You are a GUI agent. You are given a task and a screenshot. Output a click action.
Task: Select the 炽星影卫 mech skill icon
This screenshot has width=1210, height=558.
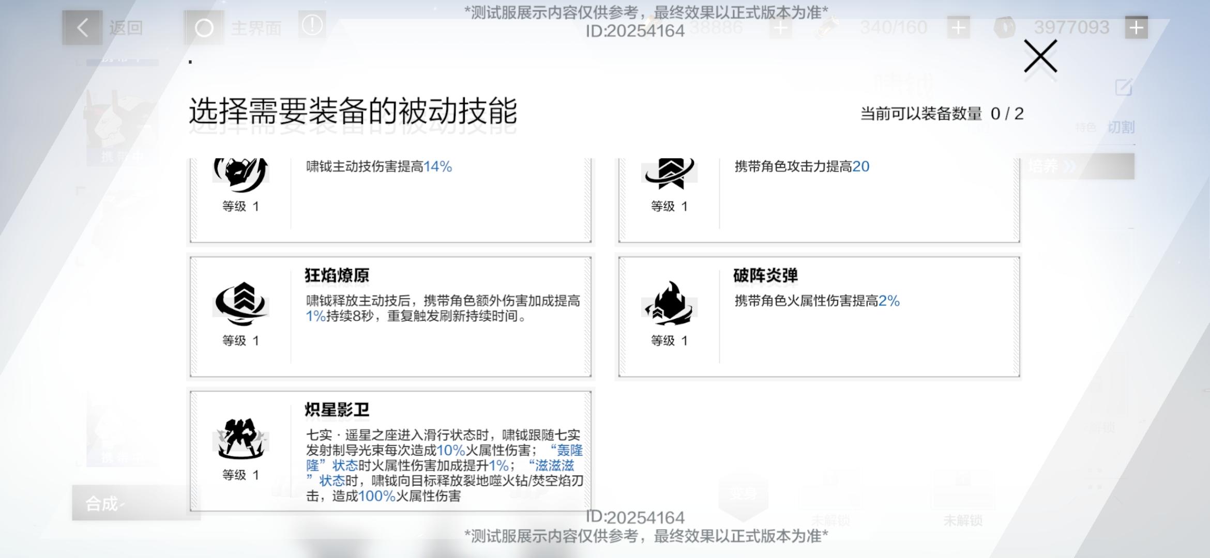tap(241, 438)
